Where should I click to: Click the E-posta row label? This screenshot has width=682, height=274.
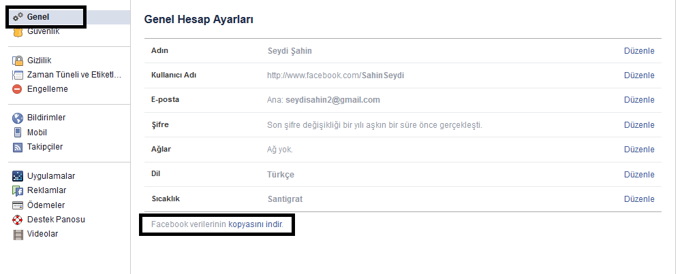[x=165, y=99]
